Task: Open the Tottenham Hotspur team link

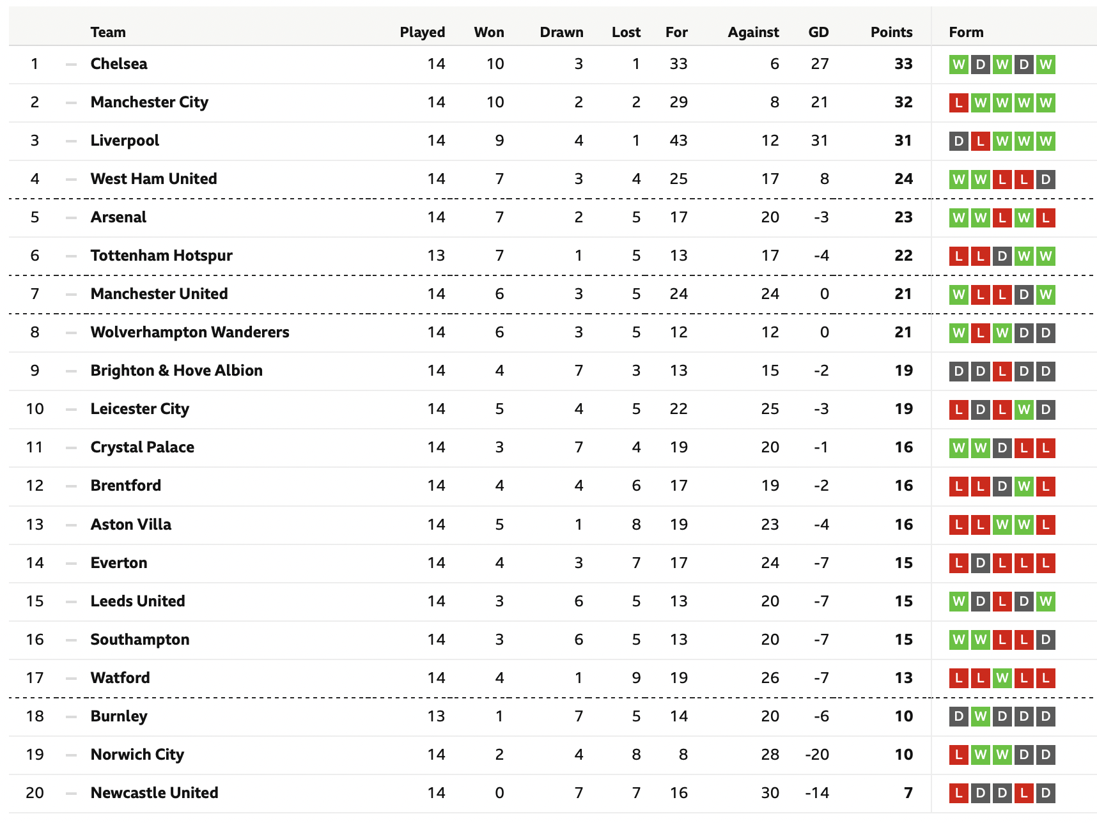Action: (161, 256)
